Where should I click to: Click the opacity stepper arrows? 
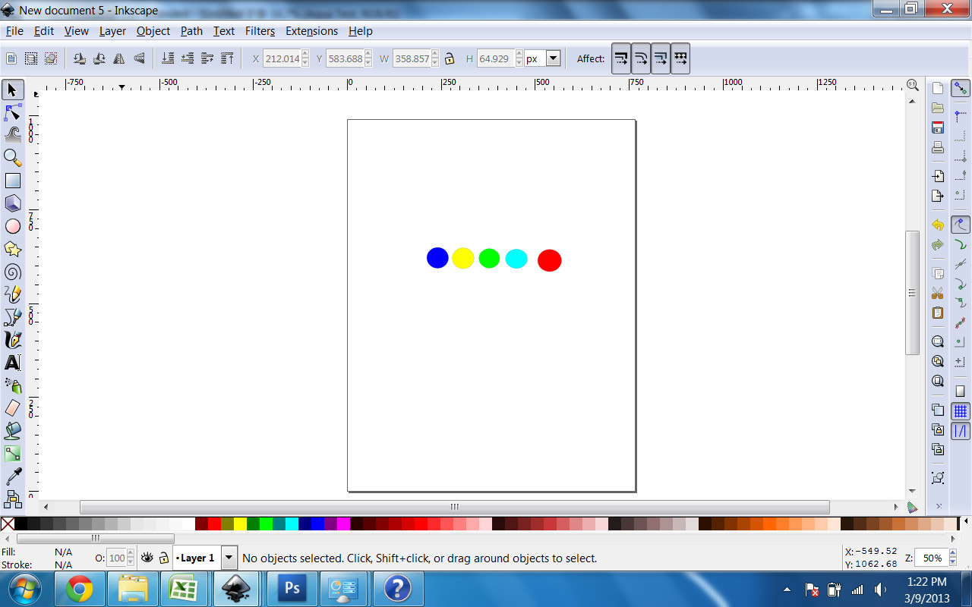[131, 558]
